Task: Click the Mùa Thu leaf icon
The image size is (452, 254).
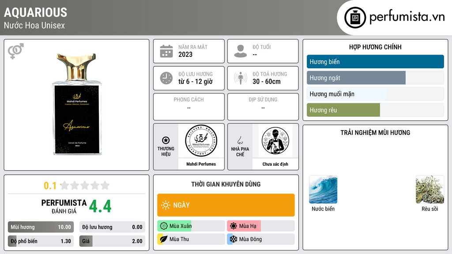Action: click(x=164, y=239)
